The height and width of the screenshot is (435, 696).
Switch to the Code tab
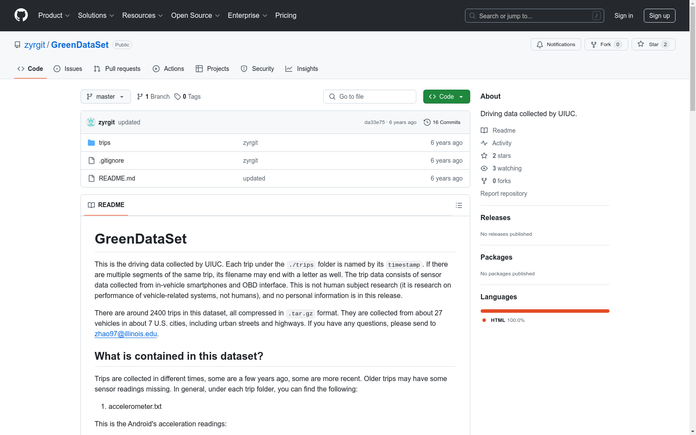[30, 69]
